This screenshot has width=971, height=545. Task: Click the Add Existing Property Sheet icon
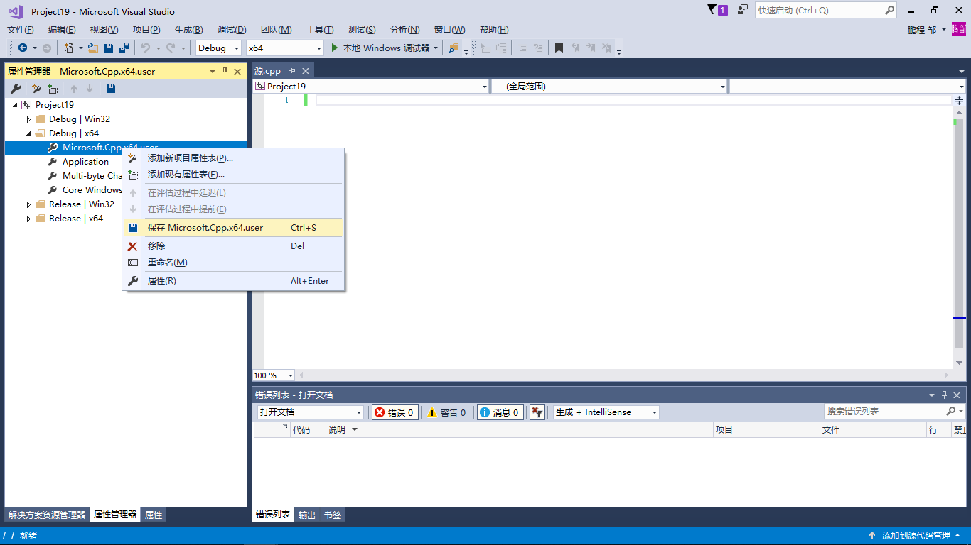coord(53,88)
